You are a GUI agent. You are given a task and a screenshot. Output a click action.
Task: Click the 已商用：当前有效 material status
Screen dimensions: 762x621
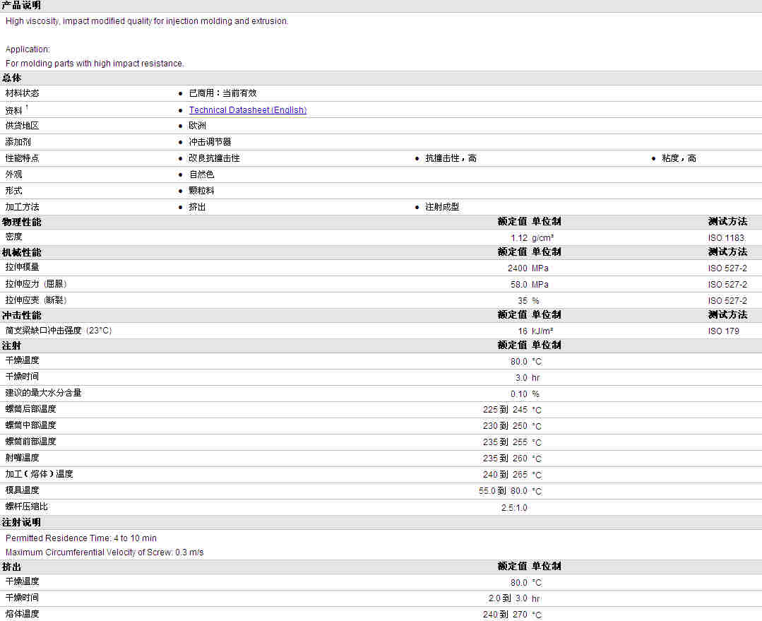click(222, 93)
